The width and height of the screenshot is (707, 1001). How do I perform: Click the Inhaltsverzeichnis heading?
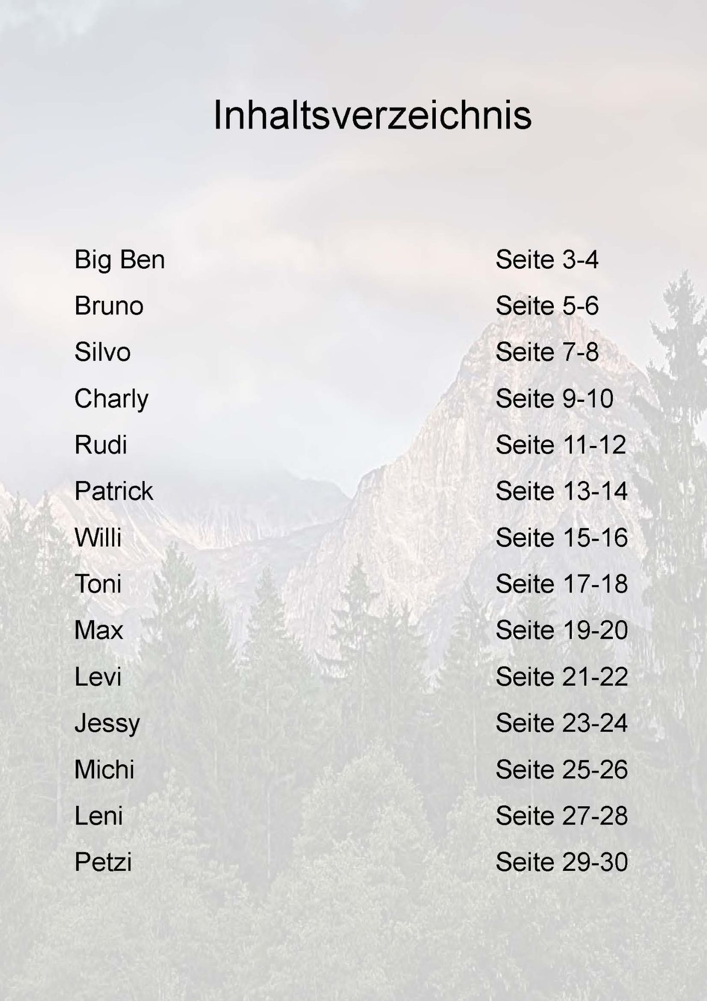click(x=372, y=115)
